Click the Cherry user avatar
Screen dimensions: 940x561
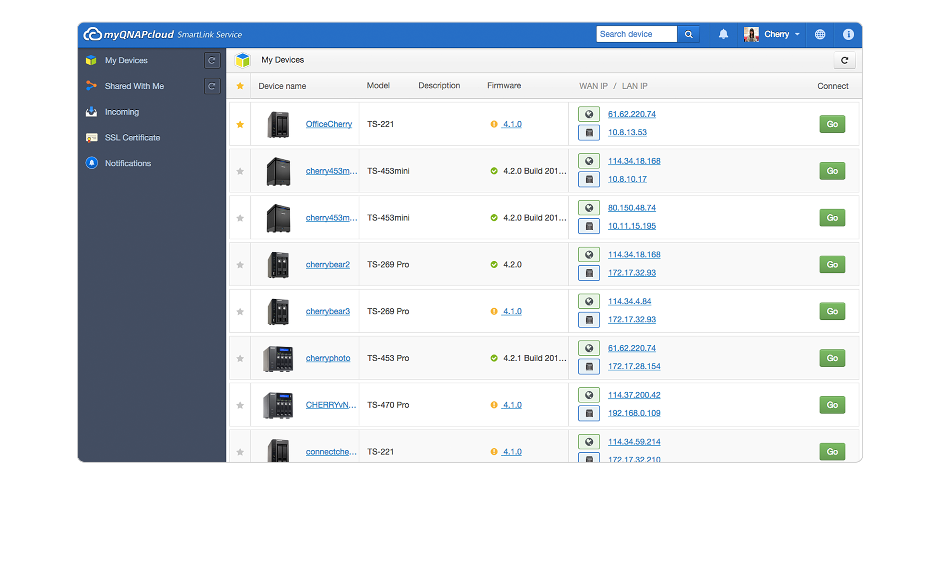pyautogui.click(x=751, y=34)
